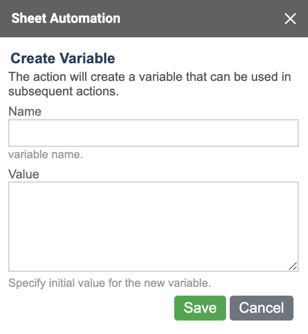Click the Sheet Automation title text

(66, 18)
